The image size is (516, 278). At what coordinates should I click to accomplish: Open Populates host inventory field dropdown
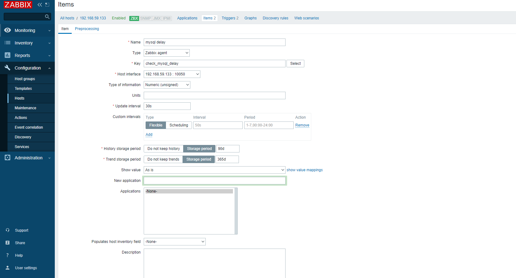[x=175, y=242]
